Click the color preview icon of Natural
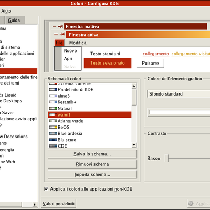This screenshot has height=210, width=210. pos(53,108)
